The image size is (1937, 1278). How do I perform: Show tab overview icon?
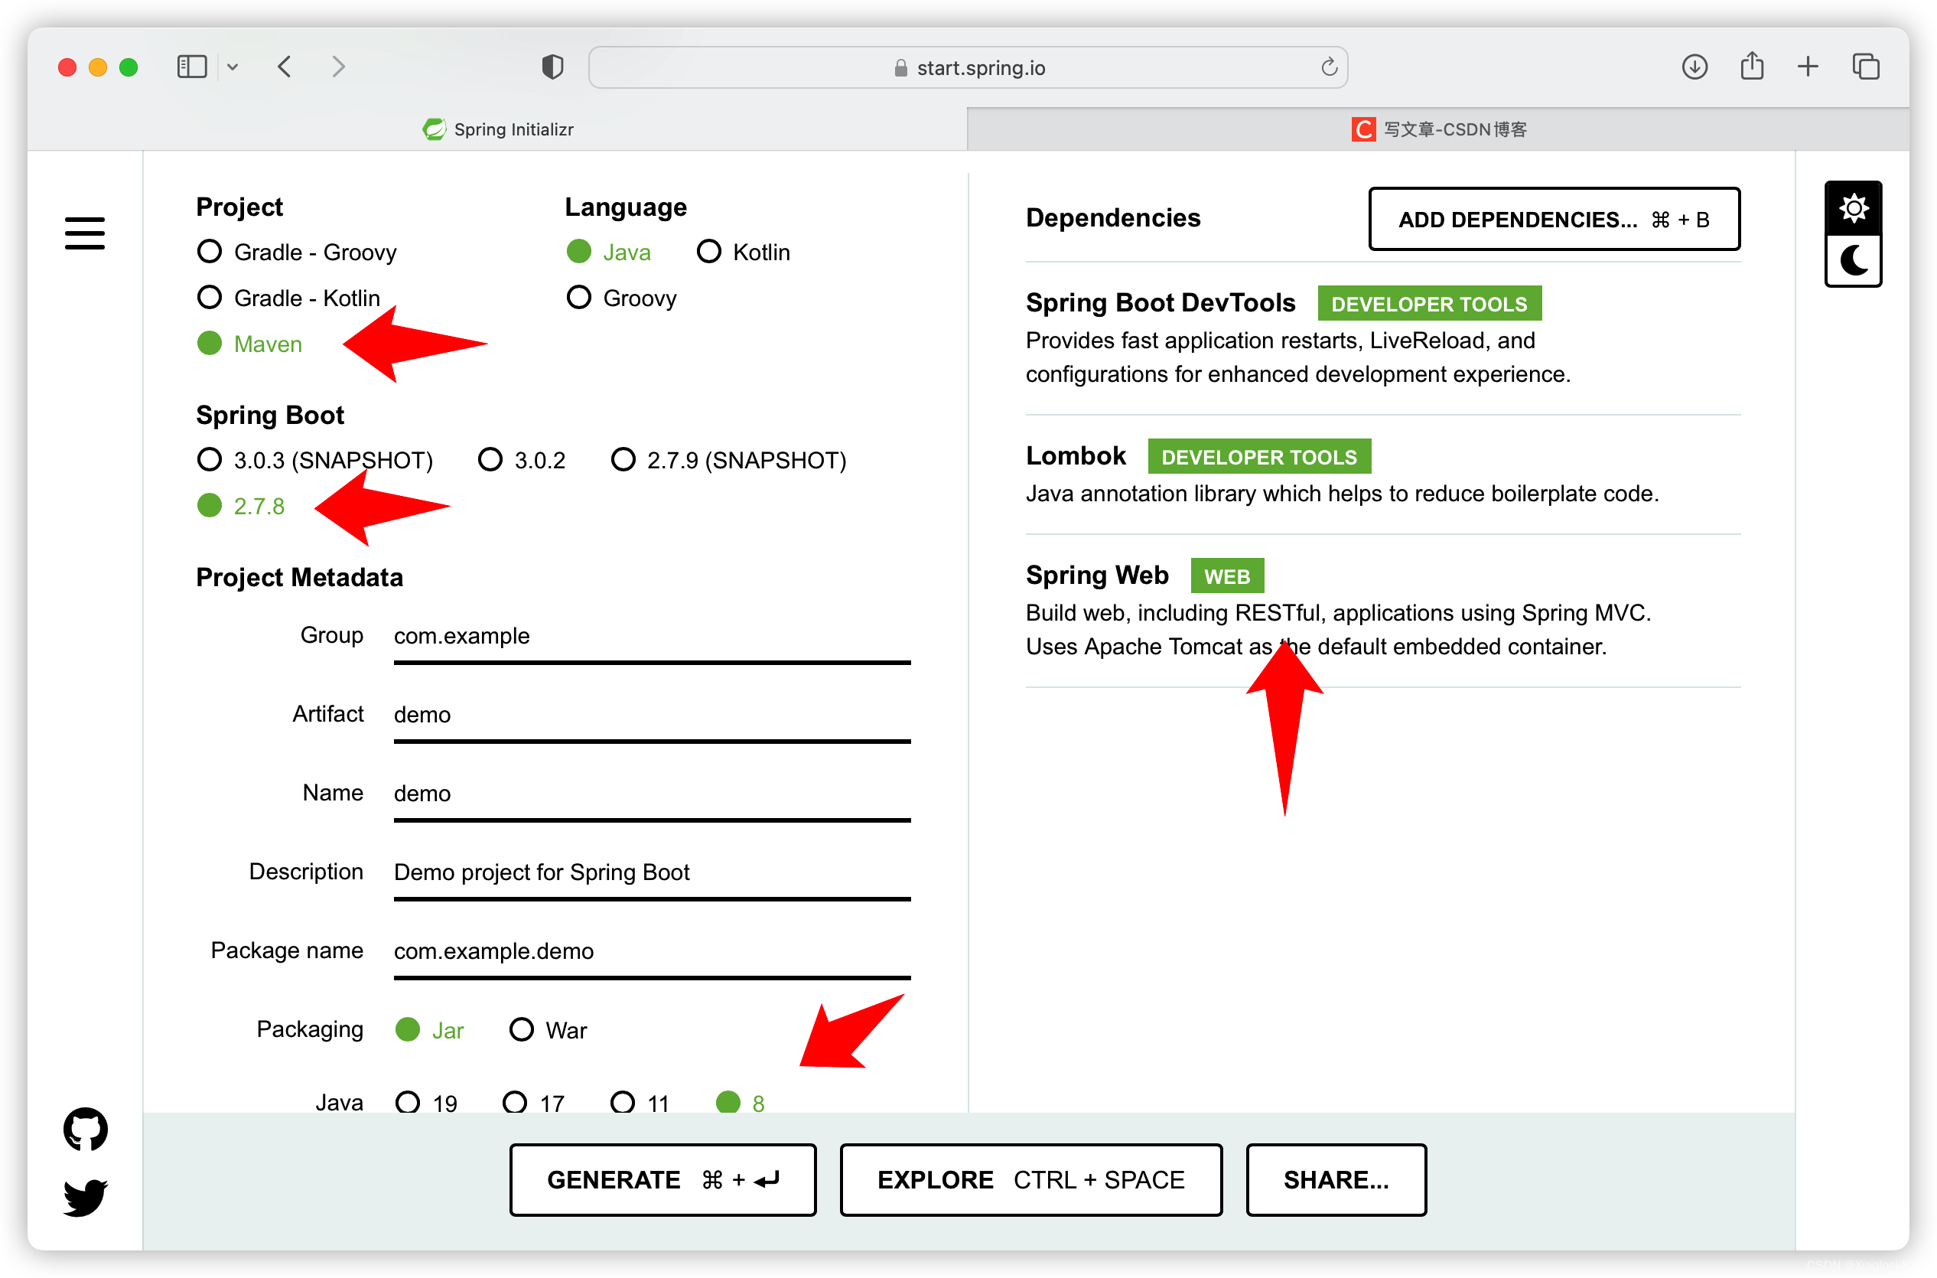pos(1865,67)
